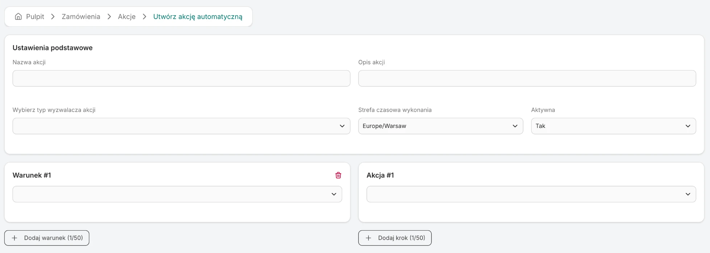The height and width of the screenshot is (253, 710).
Task: Click the Aktywna label
Action: (x=543, y=110)
